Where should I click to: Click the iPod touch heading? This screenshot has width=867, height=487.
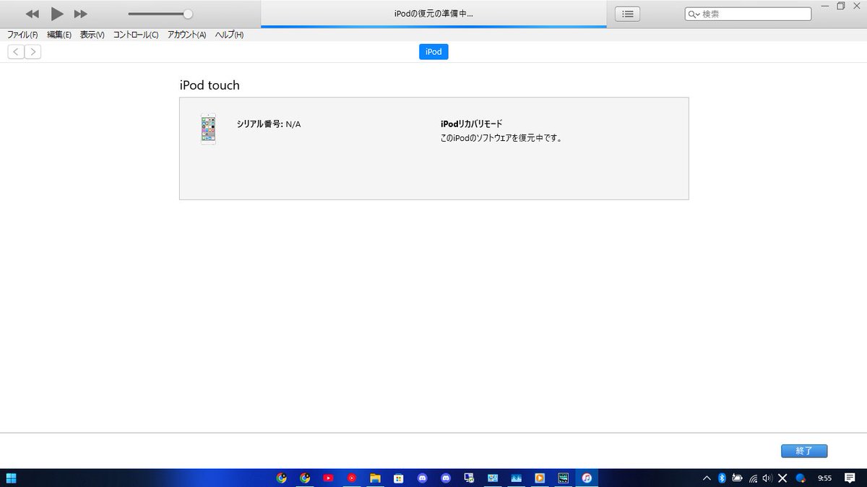210,85
